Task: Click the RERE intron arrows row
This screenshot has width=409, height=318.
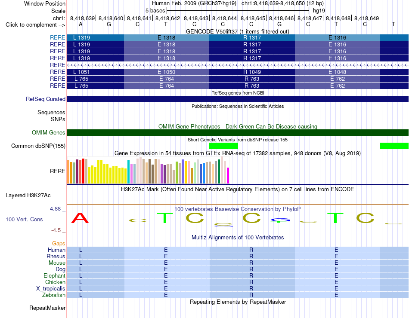Action: [238, 65]
